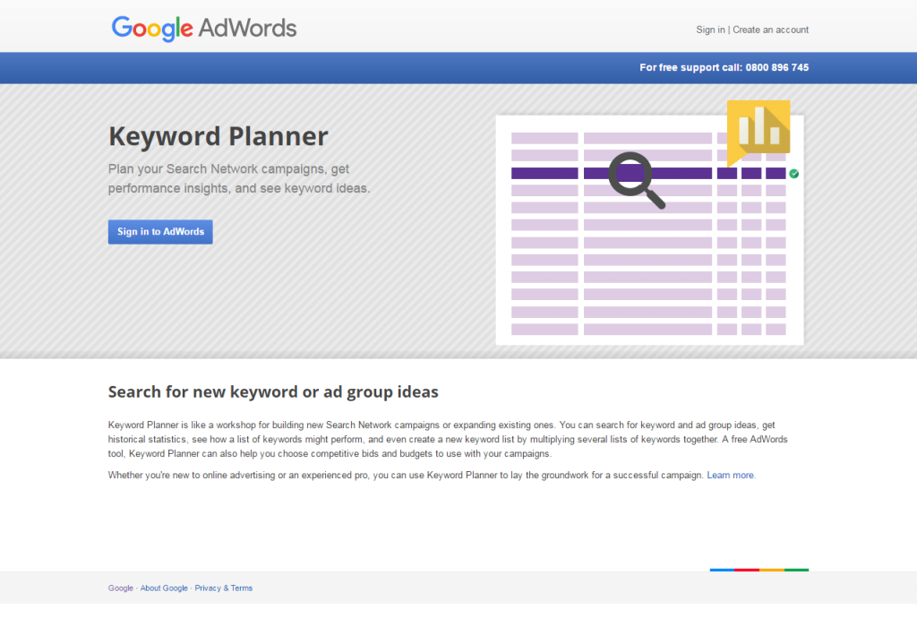Open the Privacy & Terms footer link

pyautogui.click(x=223, y=588)
